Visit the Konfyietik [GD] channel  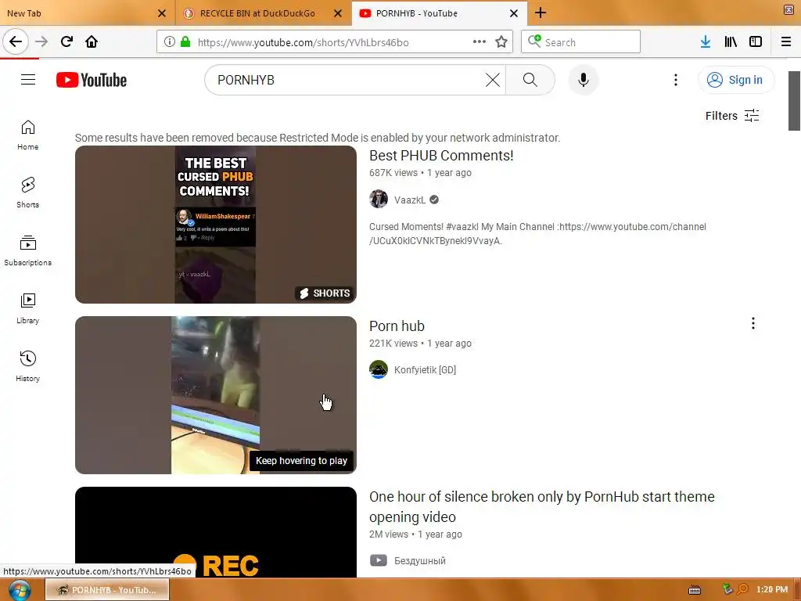click(425, 369)
